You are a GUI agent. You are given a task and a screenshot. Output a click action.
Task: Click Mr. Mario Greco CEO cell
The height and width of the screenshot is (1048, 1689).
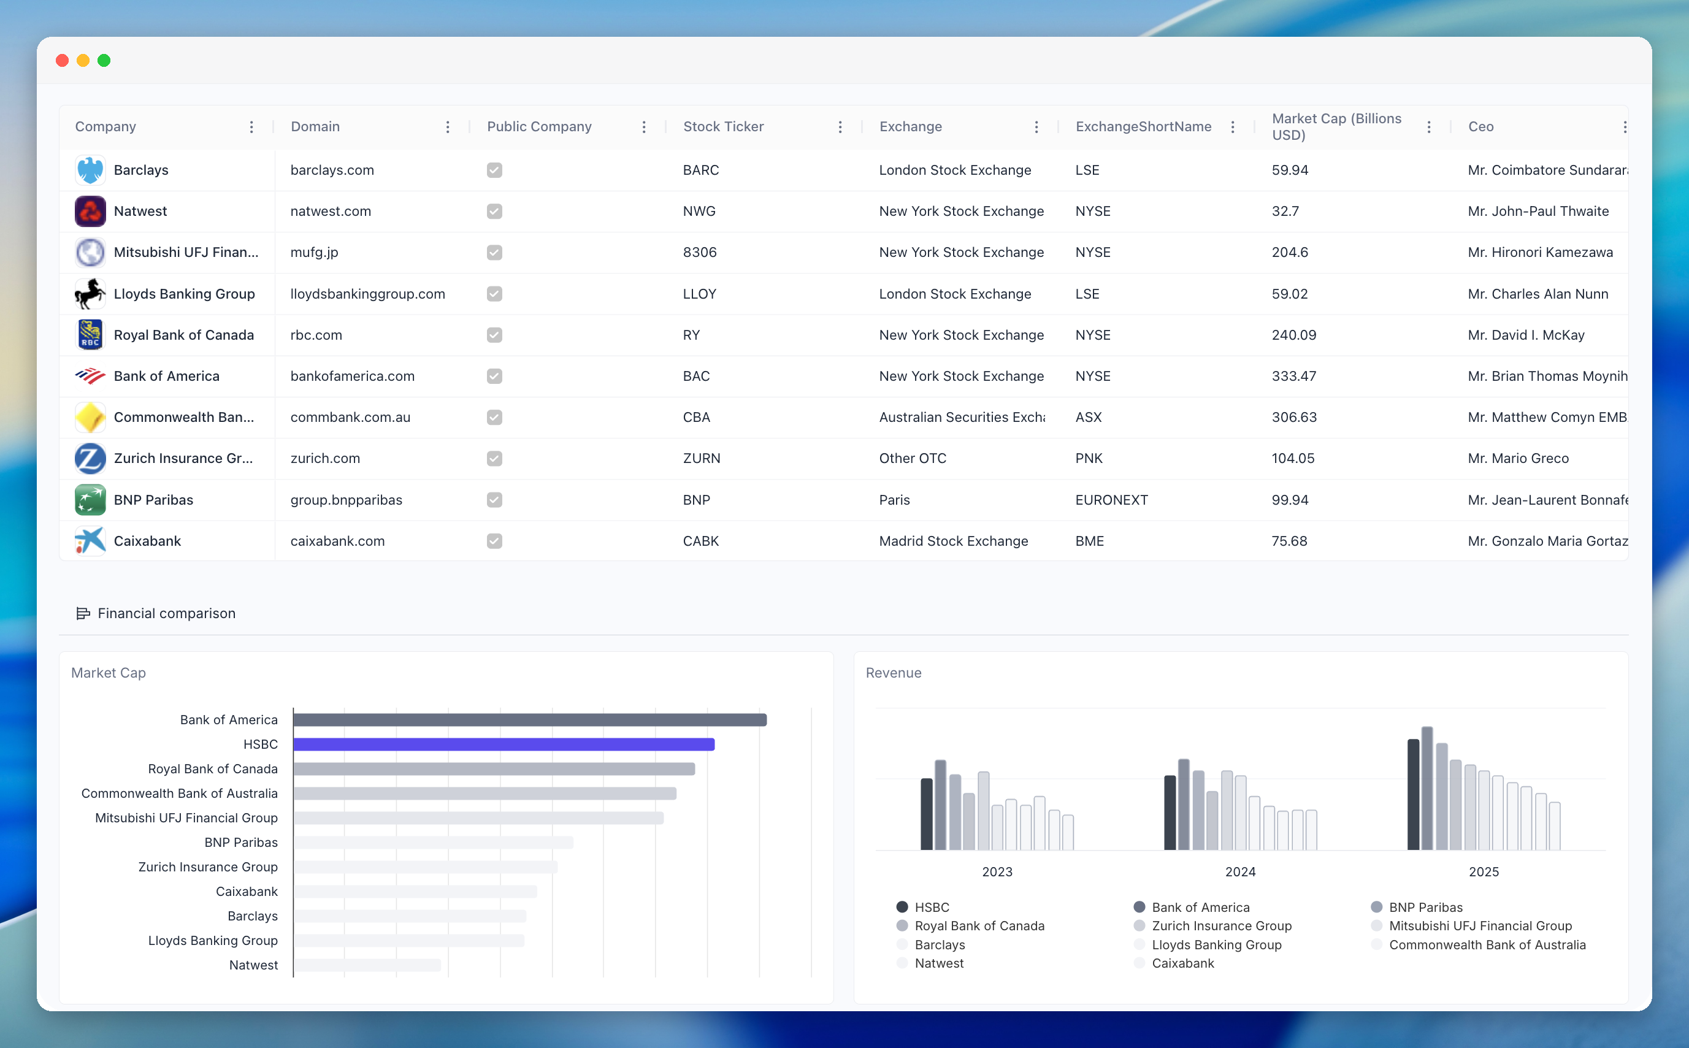pos(1518,458)
